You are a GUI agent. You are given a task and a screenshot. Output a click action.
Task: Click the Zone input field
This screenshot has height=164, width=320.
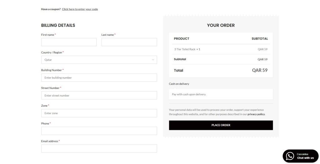[x=99, y=113]
